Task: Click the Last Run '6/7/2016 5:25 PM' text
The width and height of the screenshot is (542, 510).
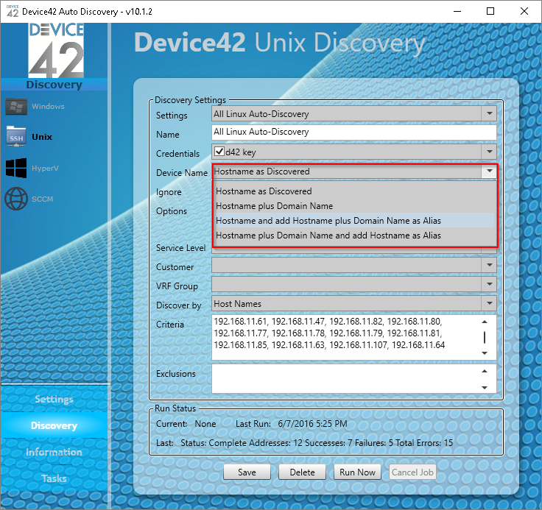Action: coord(312,424)
